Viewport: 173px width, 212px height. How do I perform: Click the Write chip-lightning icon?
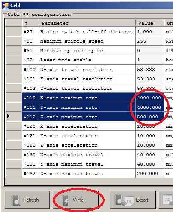click(65, 200)
